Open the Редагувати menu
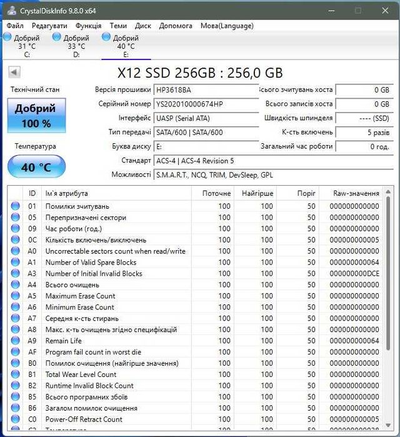This screenshot has height=437, width=400. click(x=49, y=26)
